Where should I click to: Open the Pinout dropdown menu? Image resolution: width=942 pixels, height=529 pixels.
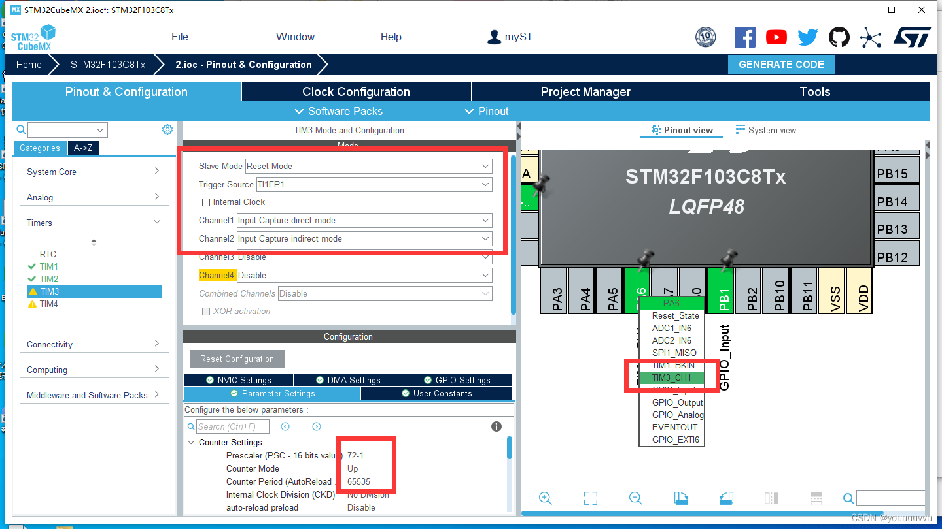coord(486,111)
